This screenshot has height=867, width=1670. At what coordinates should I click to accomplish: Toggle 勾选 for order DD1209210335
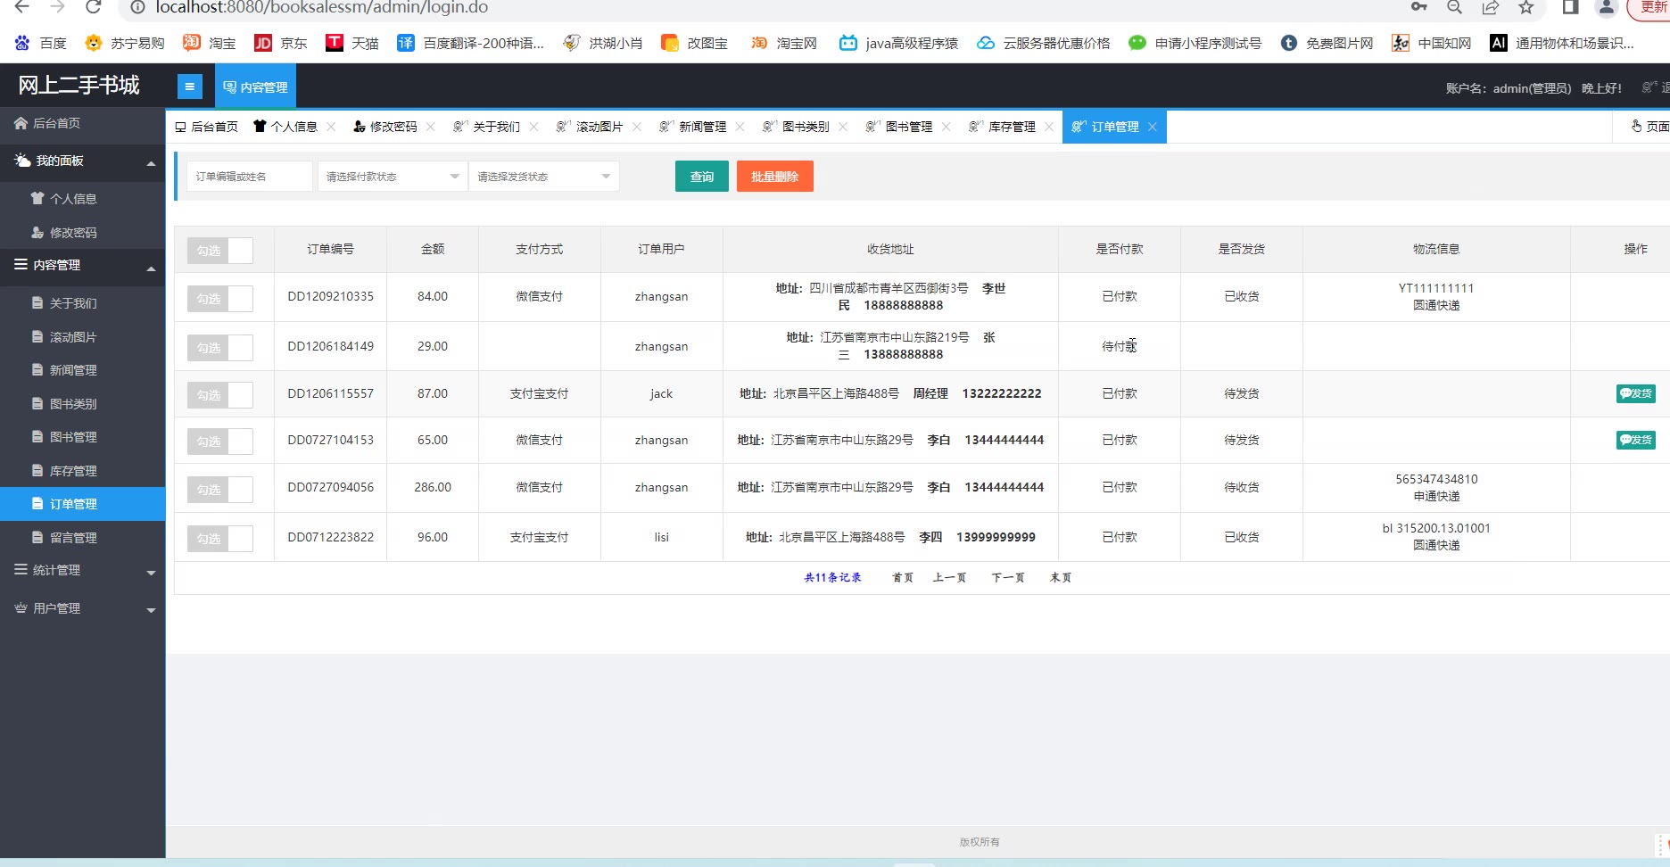click(x=219, y=299)
